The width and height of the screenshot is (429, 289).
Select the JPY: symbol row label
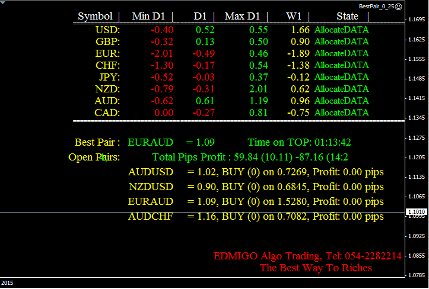(x=109, y=77)
